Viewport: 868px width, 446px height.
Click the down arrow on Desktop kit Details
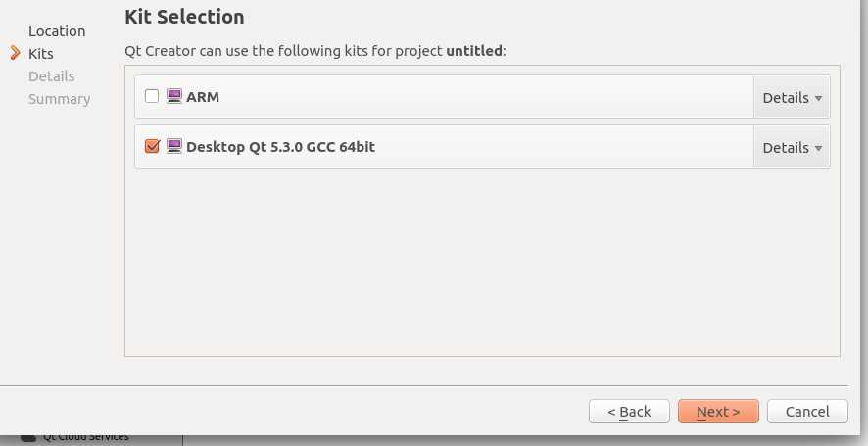point(818,148)
